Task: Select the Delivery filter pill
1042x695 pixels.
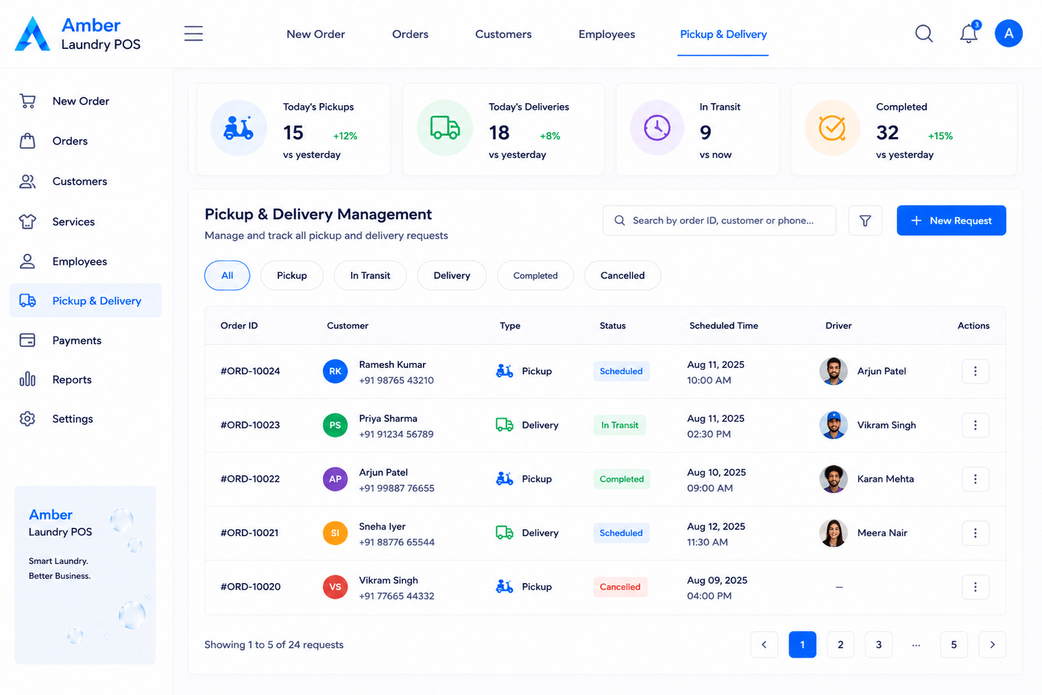Action: pyautogui.click(x=451, y=276)
